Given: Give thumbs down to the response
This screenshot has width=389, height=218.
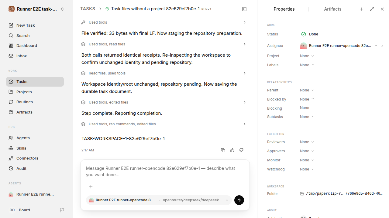Looking at the screenshot, I should tap(241, 150).
